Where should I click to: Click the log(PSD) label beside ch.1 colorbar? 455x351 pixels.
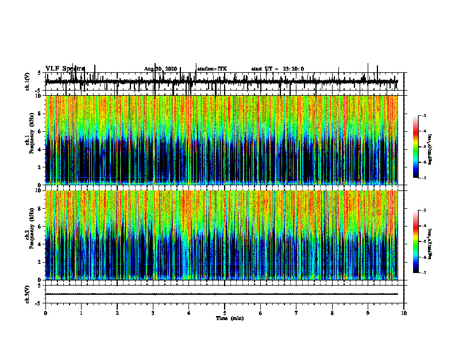click(x=430, y=150)
